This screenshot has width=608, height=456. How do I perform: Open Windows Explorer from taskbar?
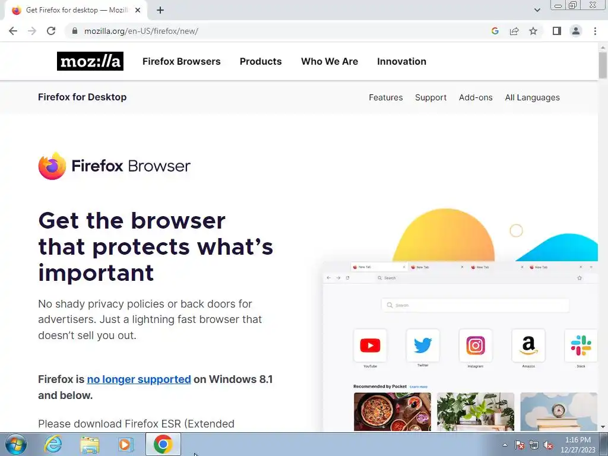pyautogui.click(x=90, y=445)
